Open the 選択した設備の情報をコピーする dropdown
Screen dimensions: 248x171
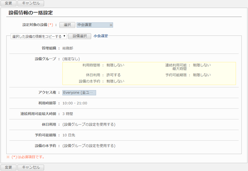39,36
